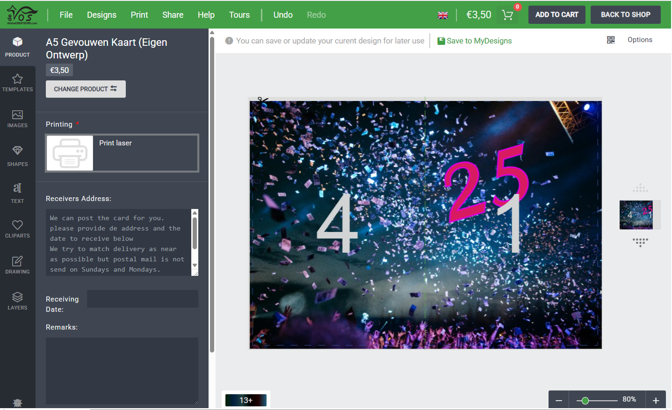This screenshot has width=672, height=410.
Task: Click the Receiving Date input field
Action: pos(143,299)
